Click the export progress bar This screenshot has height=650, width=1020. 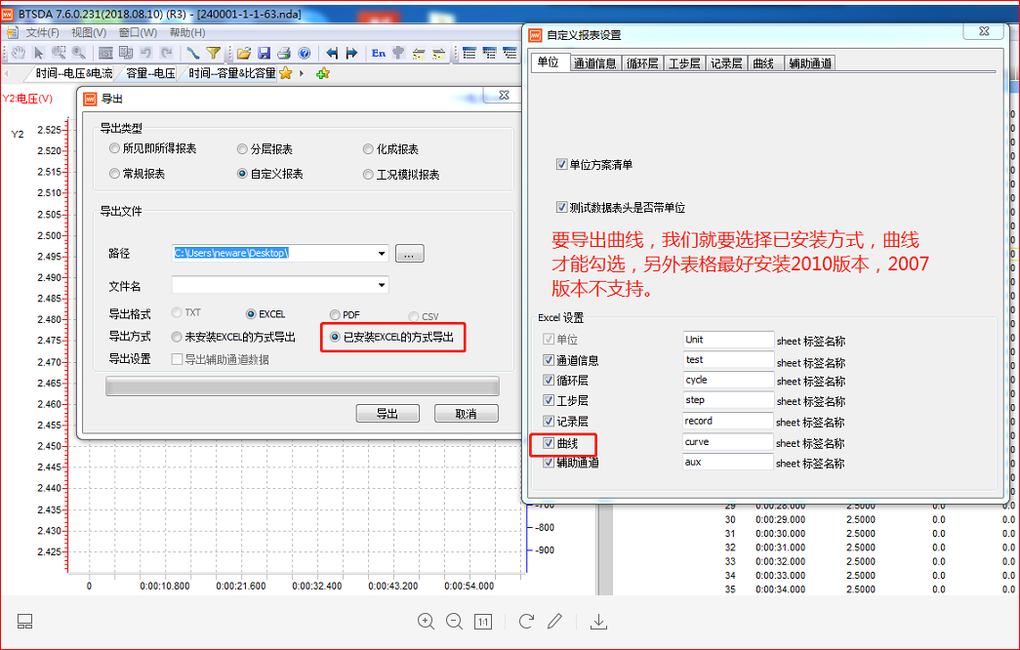(x=303, y=386)
